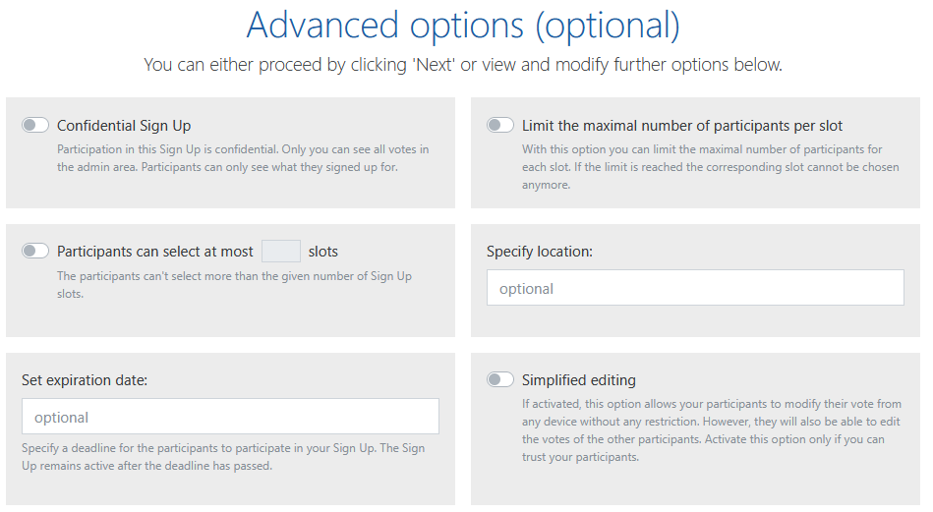This screenshot has width=933, height=512.
Task: Click the 'Simplified editing' label text
Action: [579, 380]
